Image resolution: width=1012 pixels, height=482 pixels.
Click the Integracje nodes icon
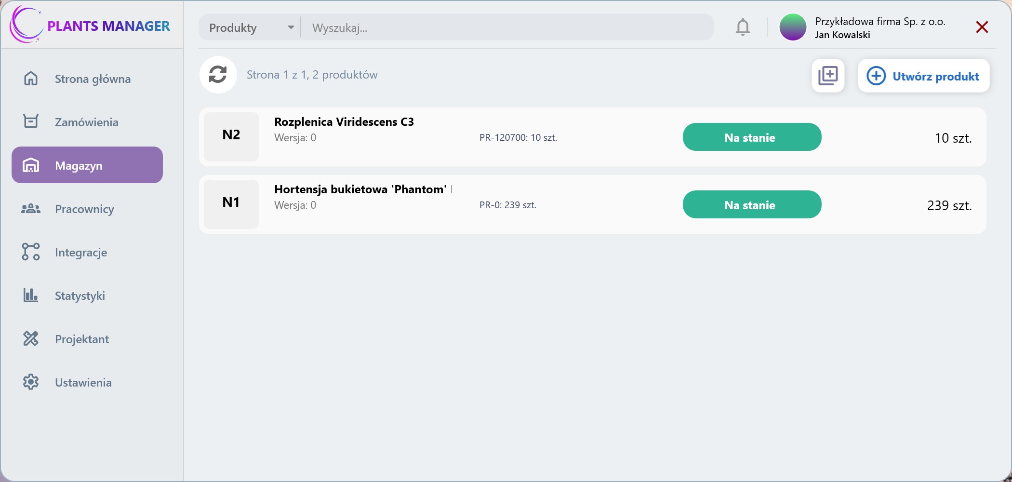coord(31,252)
